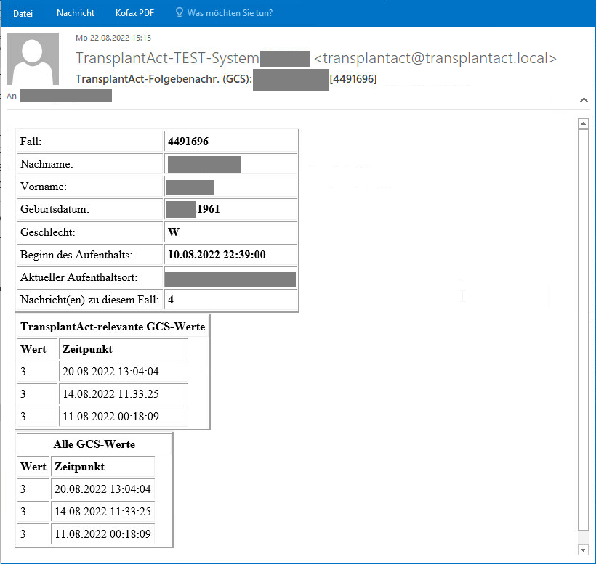Click the sender's avatar picture
596x564 pixels.
pyautogui.click(x=33, y=59)
